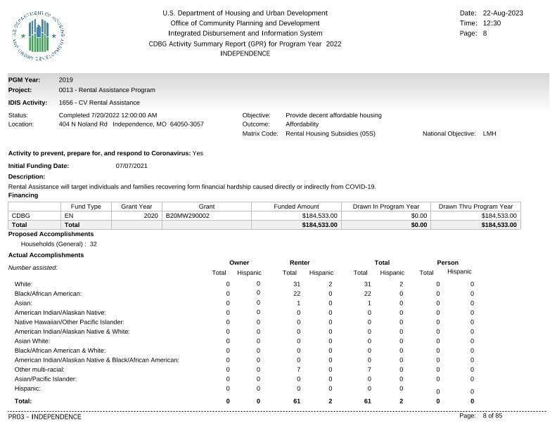This screenshot has width=557, height=430.
Task: Click the Households (General) proposed accomplishments value
Action: (93, 244)
